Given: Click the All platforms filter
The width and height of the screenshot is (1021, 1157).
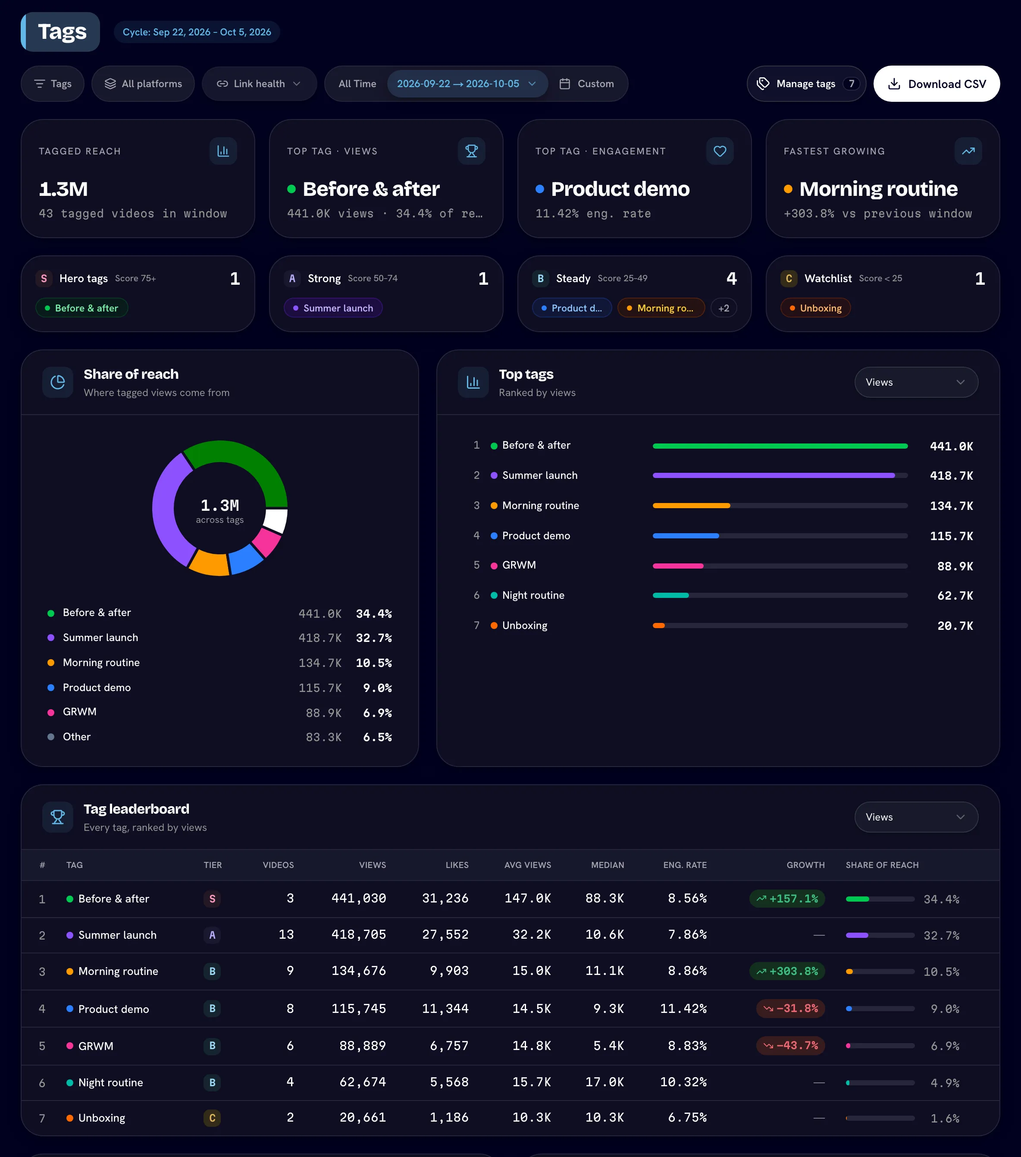Looking at the screenshot, I should pyautogui.click(x=143, y=84).
